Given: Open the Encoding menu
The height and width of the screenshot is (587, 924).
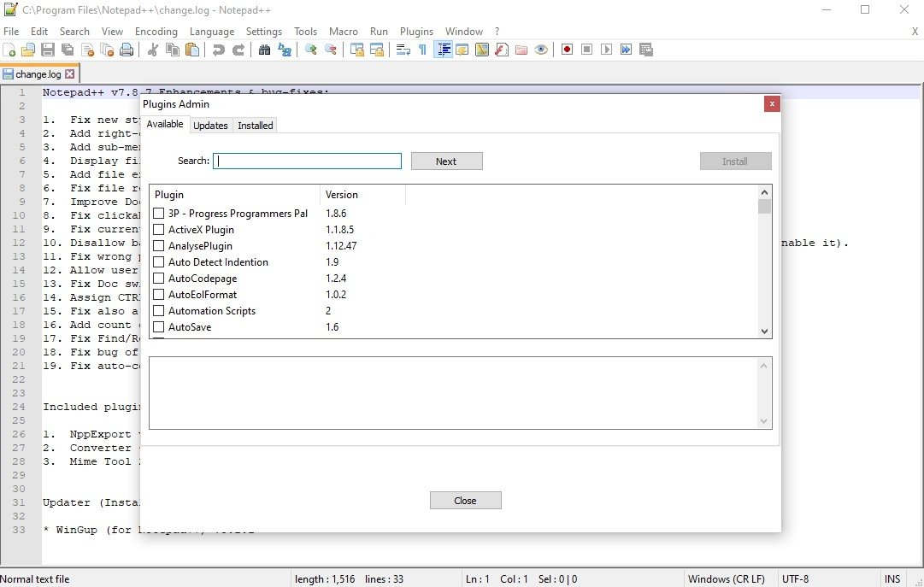Looking at the screenshot, I should click(x=156, y=32).
